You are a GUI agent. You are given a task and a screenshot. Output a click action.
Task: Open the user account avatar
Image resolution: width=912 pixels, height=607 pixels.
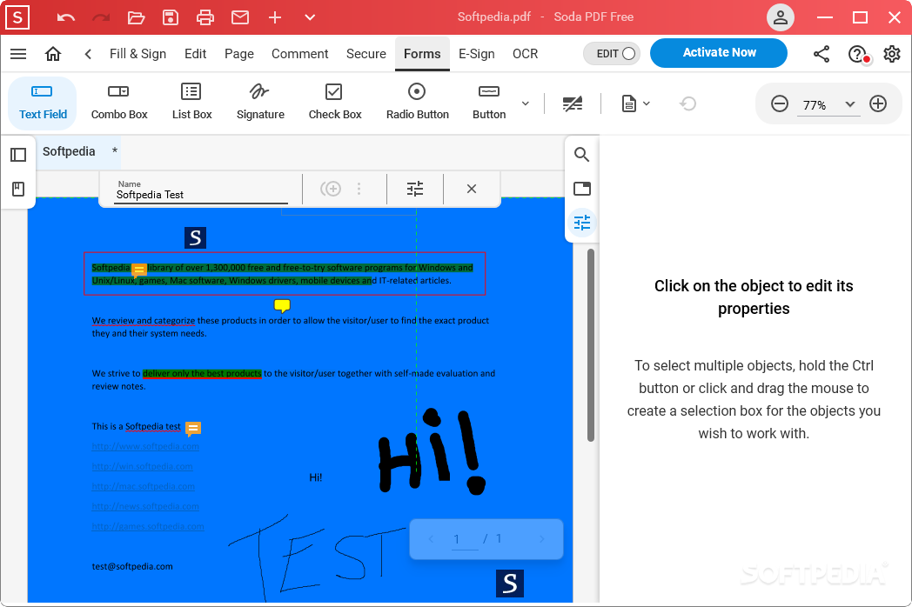pos(781,17)
